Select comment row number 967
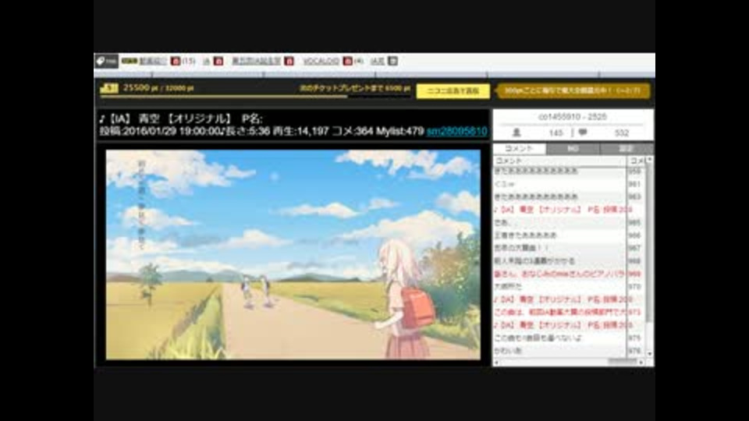749x421 pixels. click(x=569, y=248)
